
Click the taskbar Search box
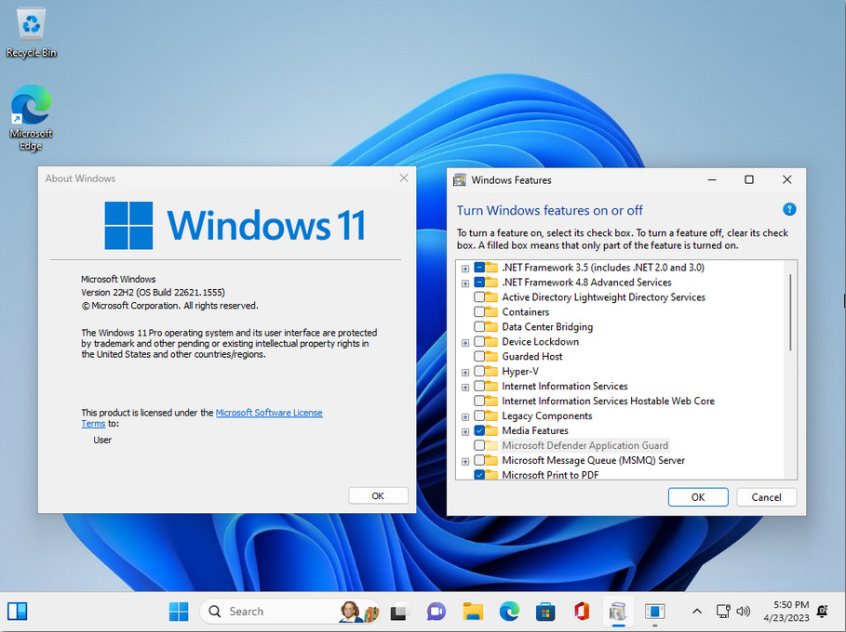(289, 612)
